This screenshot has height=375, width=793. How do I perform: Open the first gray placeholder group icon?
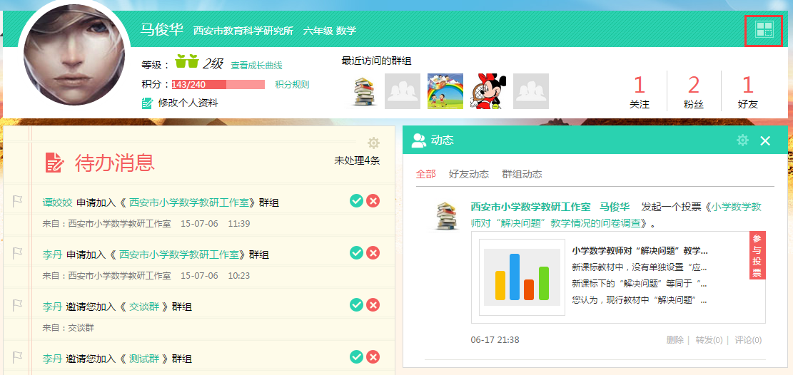(x=403, y=91)
